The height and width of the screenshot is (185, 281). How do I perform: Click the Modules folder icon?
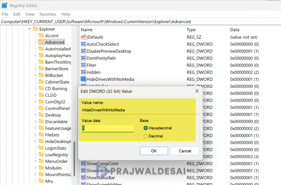tap(41, 167)
